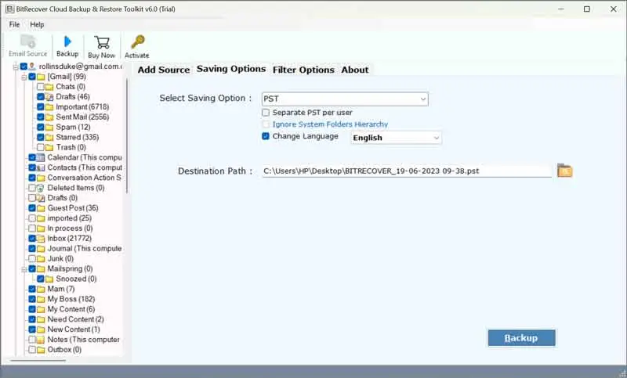Open the Help menu
The height and width of the screenshot is (378, 627).
37,24
